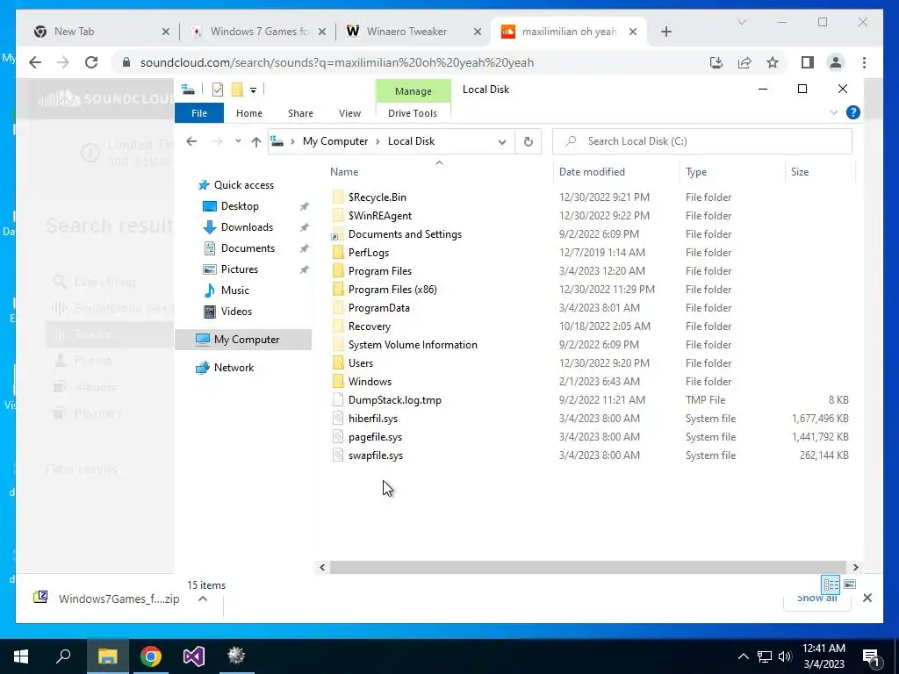Screen dimensions: 899x674
Task: Sort by the Size column header
Action: tap(820, 172)
